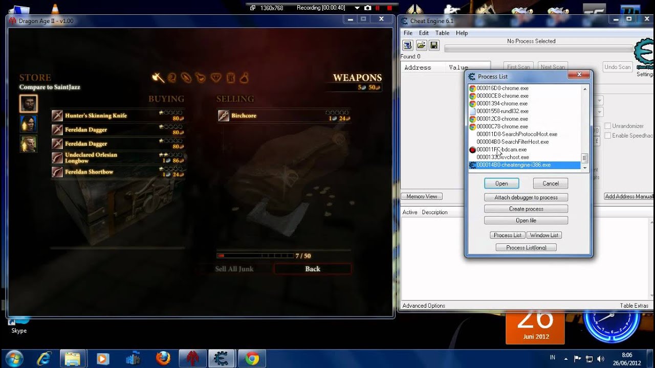The width and height of the screenshot is (655, 368).
Task: Click Advanced Options in Cheat Engine
Action: (424, 306)
